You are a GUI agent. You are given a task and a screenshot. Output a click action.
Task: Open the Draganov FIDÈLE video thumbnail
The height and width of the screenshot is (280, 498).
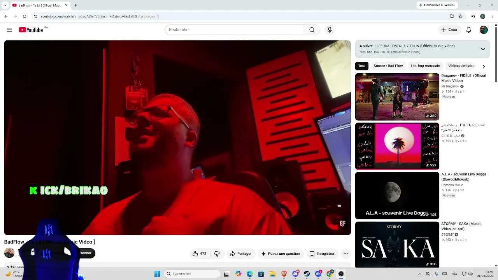click(x=397, y=97)
